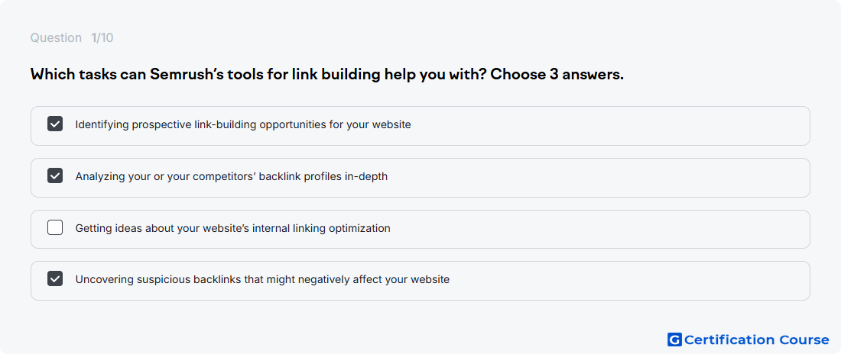Click the blue G Certification Course logo icon

pyautogui.click(x=674, y=340)
